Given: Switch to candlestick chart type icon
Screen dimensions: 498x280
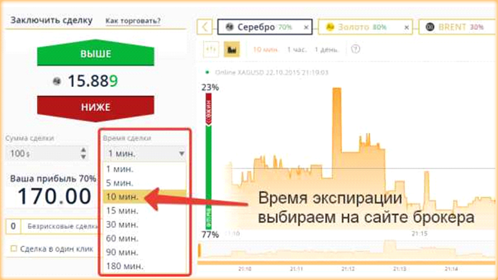Looking at the screenshot, I should [211, 49].
